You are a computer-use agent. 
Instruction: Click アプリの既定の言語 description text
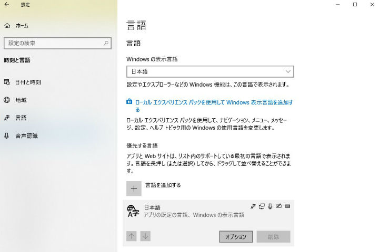194,215
